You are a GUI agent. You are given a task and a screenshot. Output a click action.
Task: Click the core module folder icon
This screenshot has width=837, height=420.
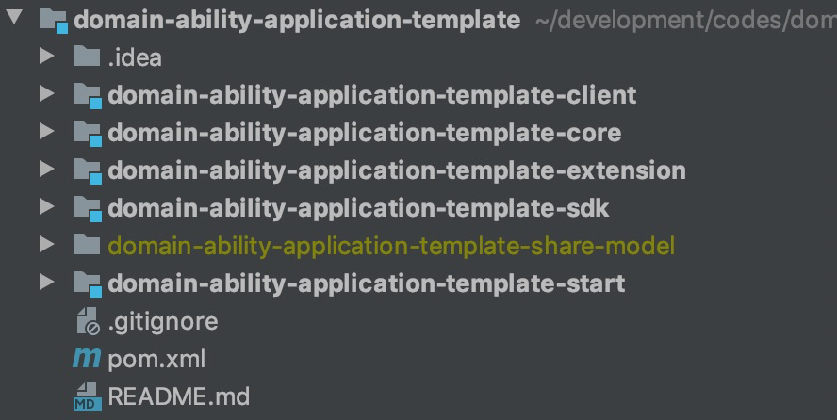88,133
